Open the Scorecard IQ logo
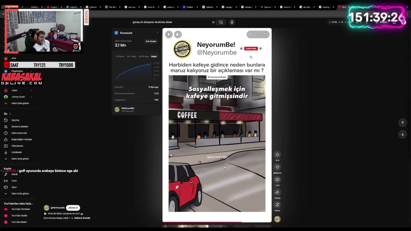 click(116, 33)
